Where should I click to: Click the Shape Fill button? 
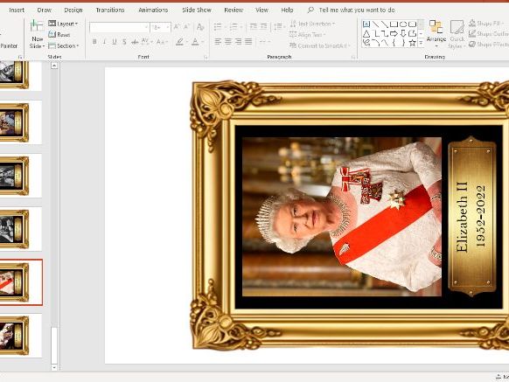point(485,24)
